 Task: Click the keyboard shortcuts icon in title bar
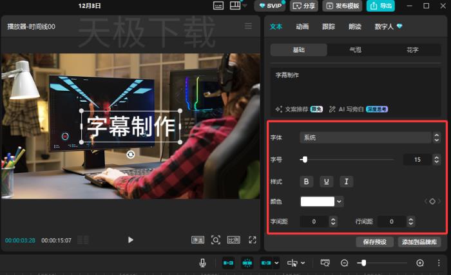(218, 6)
